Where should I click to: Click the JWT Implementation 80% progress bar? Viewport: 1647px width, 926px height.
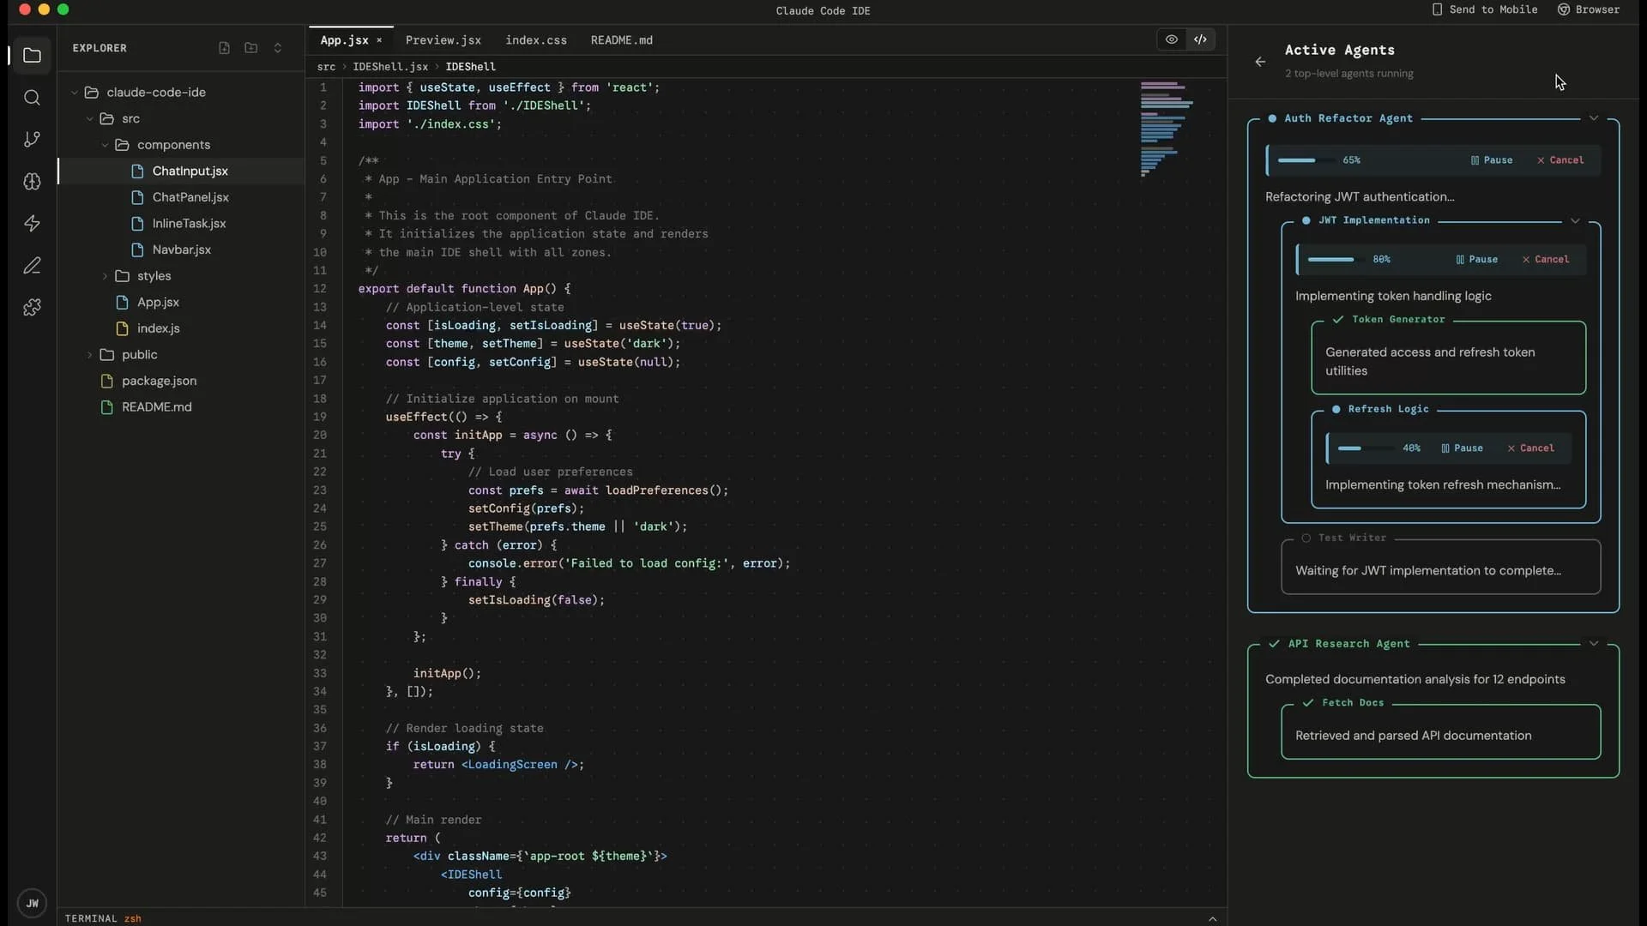click(x=1330, y=260)
